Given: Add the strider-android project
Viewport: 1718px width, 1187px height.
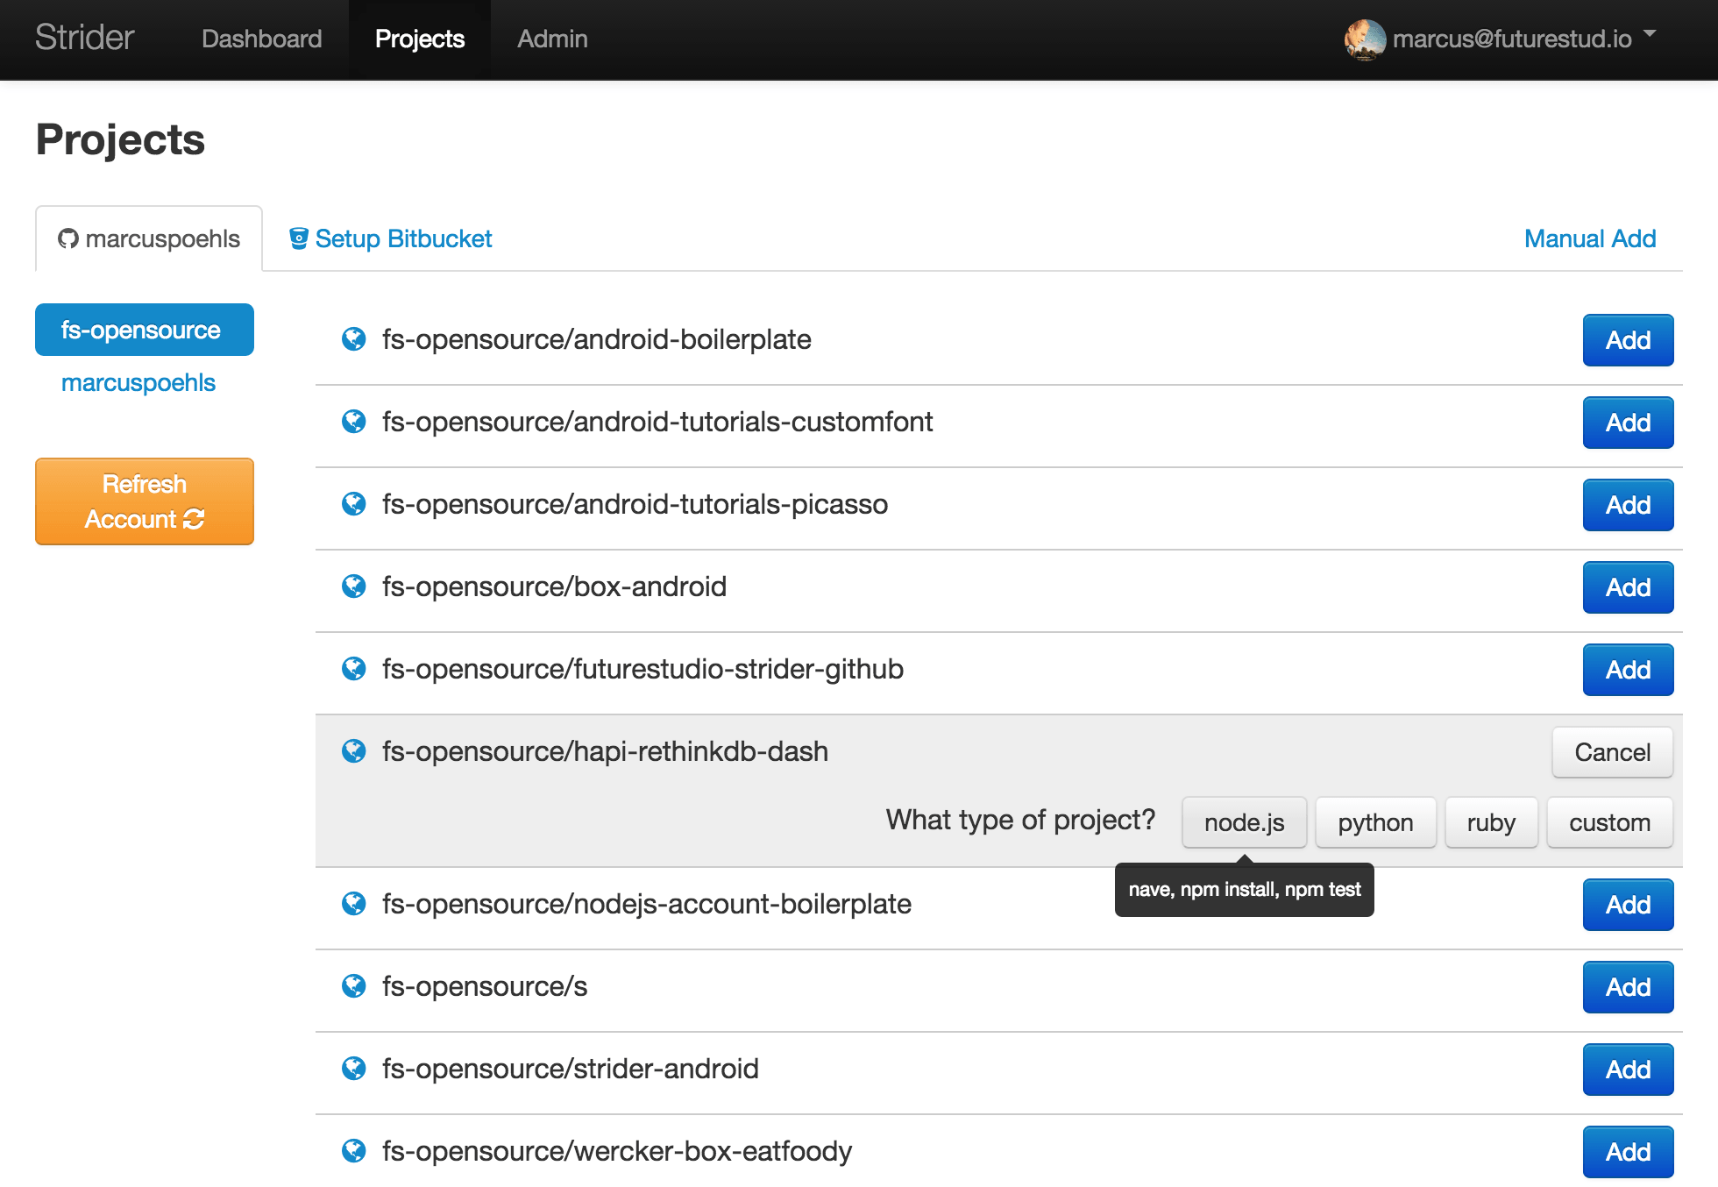Looking at the screenshot, I should (1628, 1070).
